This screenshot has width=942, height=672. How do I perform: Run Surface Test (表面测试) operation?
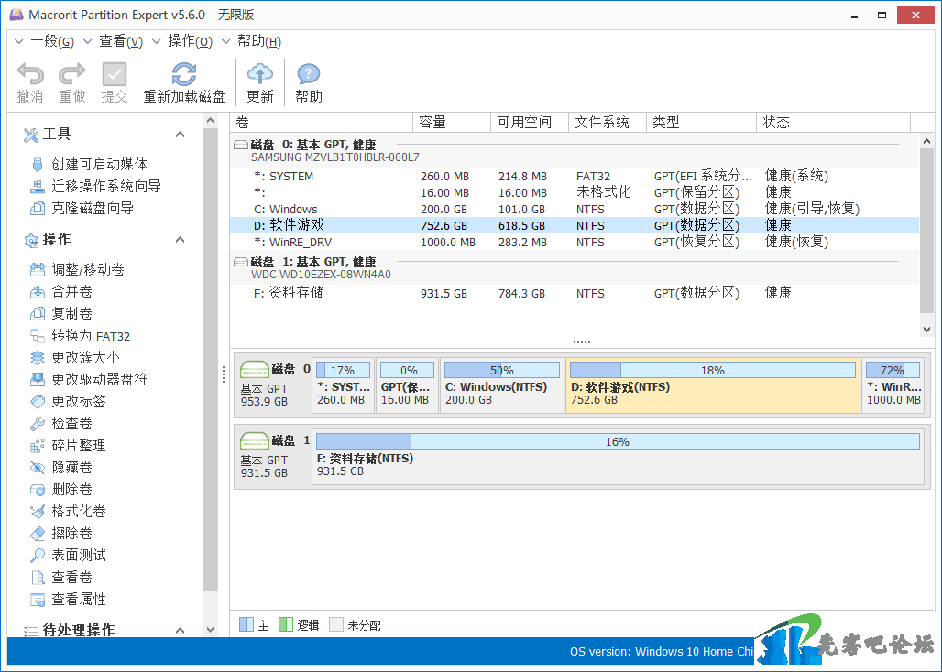point(79,556)
